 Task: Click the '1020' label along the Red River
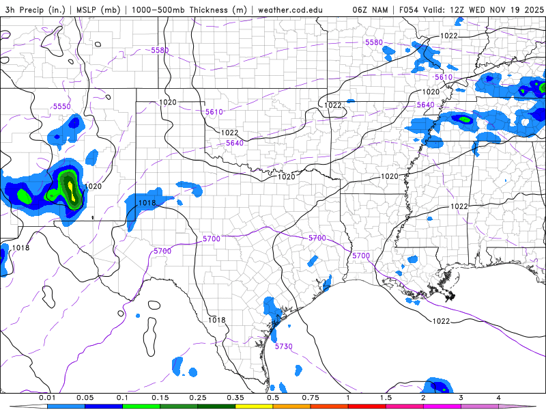pyautogui.click(x=286, y=176)
